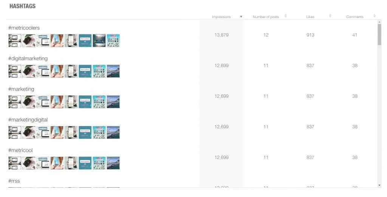The height and width of the screenshot is (197, 387).
Task: Open teal New Update thumbnail in #digitalmarketing row
Action: (x=85, y=71)
